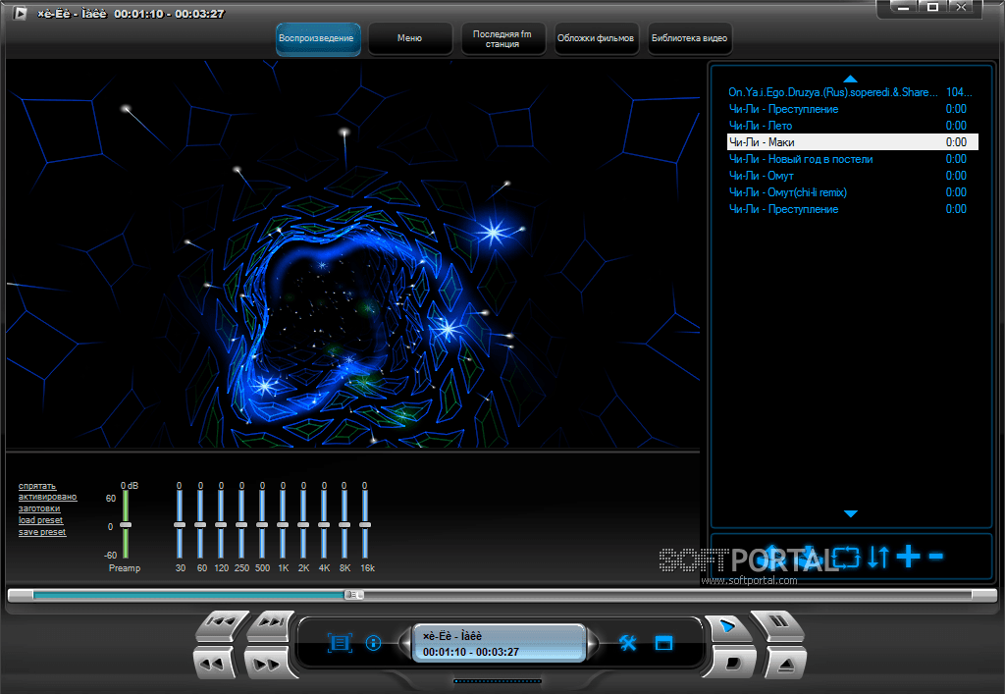The width and height of the screenshot is (1005, 694).
Task: Sort playlist using the up-down arrows
Action: point(878,557)
